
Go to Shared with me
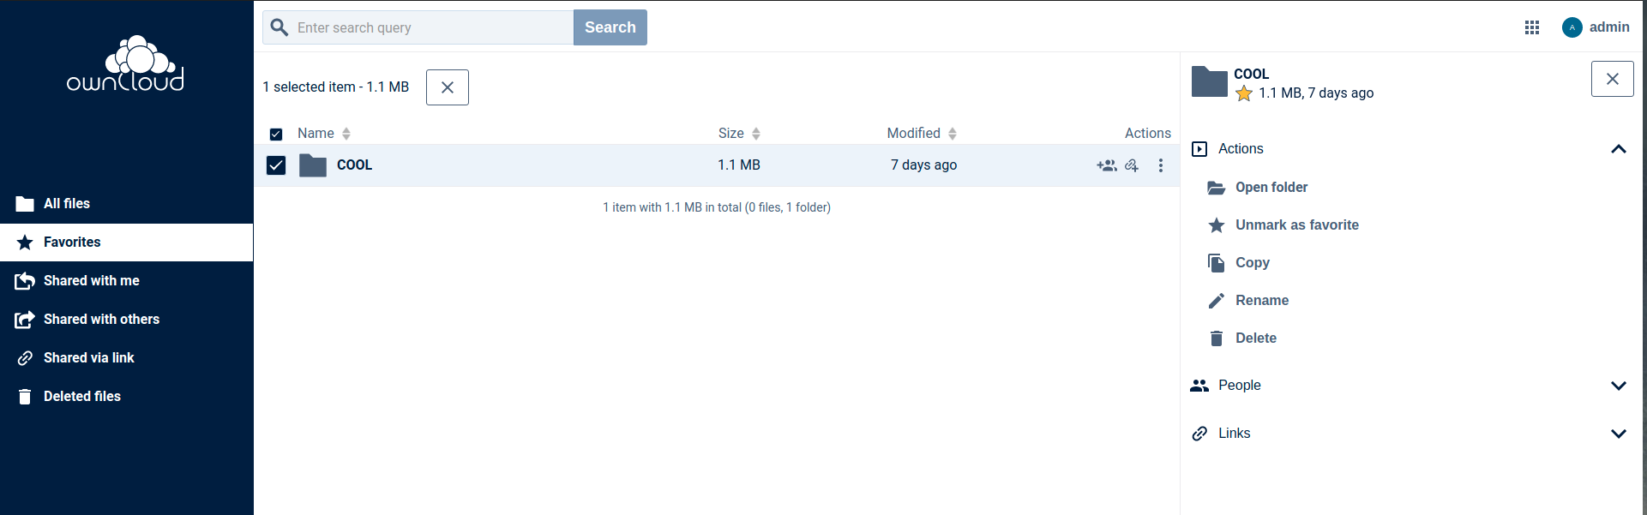coord(127,281)
